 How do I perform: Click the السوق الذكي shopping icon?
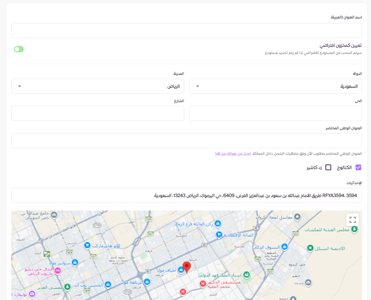coord(284,246)
